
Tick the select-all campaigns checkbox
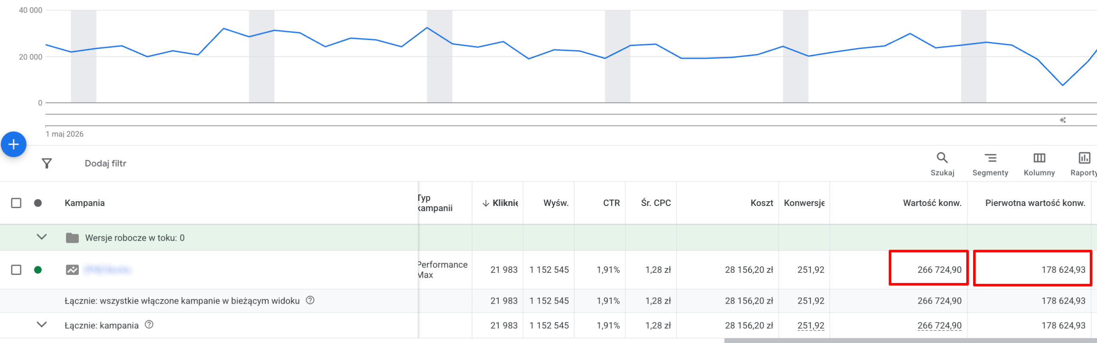coord(16,203)
